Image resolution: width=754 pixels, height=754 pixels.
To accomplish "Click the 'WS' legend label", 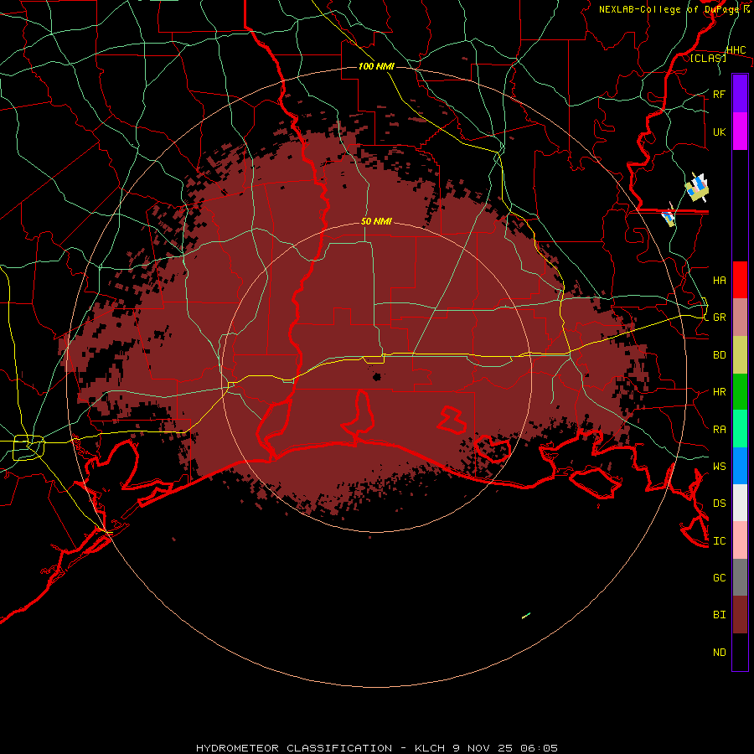I will coord(720,466).
